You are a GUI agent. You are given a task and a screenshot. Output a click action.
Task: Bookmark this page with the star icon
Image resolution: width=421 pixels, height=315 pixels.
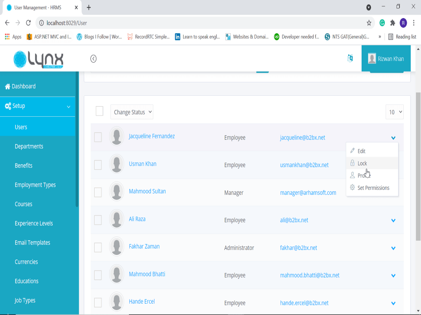(369, 23)
